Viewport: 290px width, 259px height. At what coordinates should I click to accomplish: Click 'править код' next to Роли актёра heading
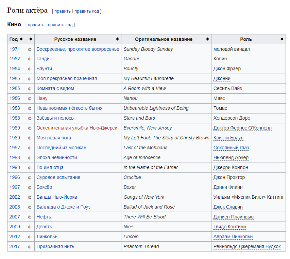point(87,11)
